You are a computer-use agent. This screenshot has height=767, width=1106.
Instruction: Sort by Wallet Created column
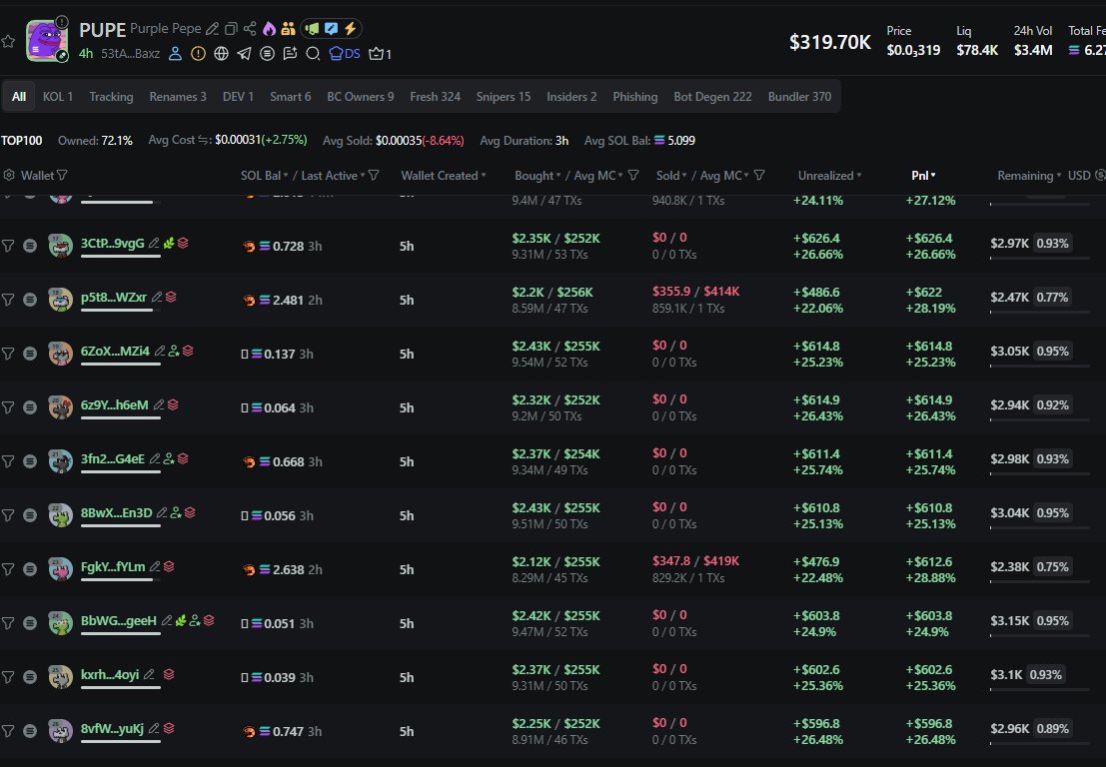(444, 176)
